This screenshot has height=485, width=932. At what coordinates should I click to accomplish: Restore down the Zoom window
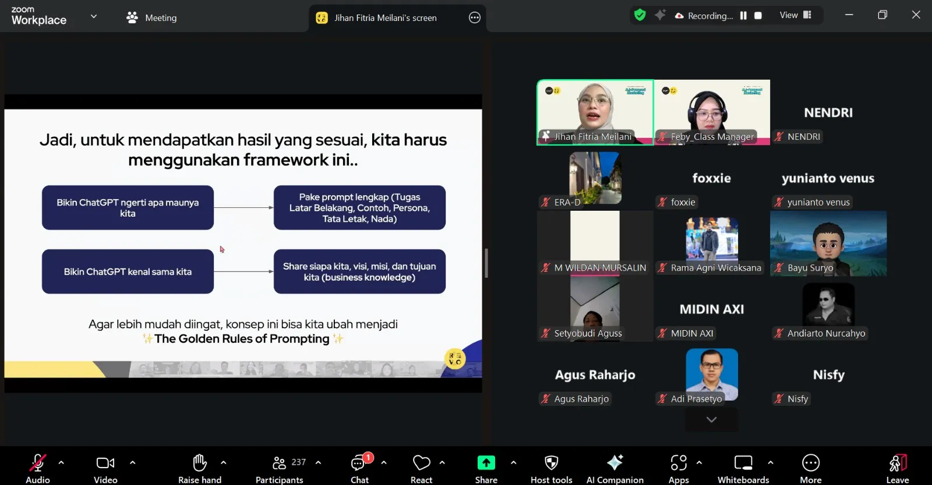pyautogui.click(x=882, y=15)
